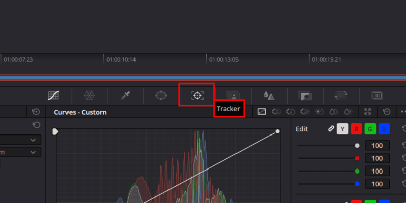Click timecode 01:00:13:05 on timeline ruler
The image size is (406, 203).
tap(224, 60)
